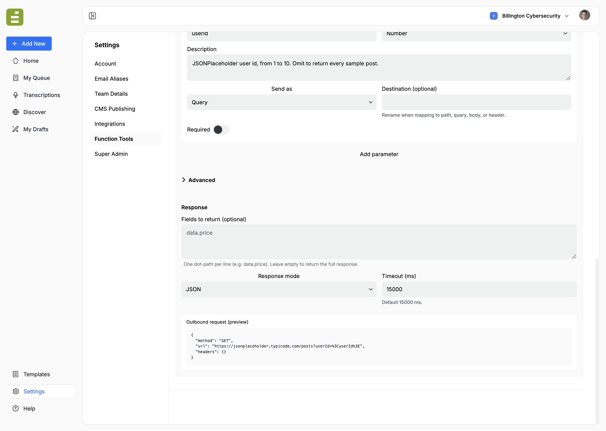
Task: Click the My Drafts pencil icon
Action: pos(16,129)
